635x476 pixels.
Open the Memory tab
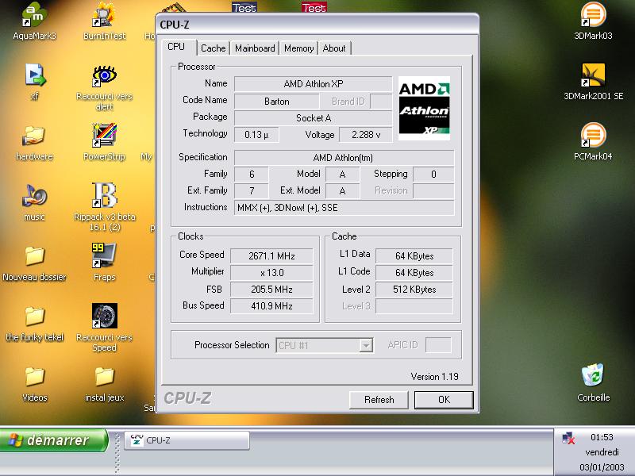[x=299, y=48]
